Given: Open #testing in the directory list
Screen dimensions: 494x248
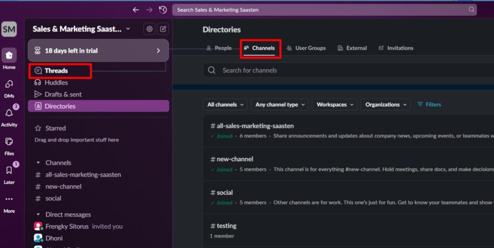Looking at the screenshot, I should coord(223,226).
